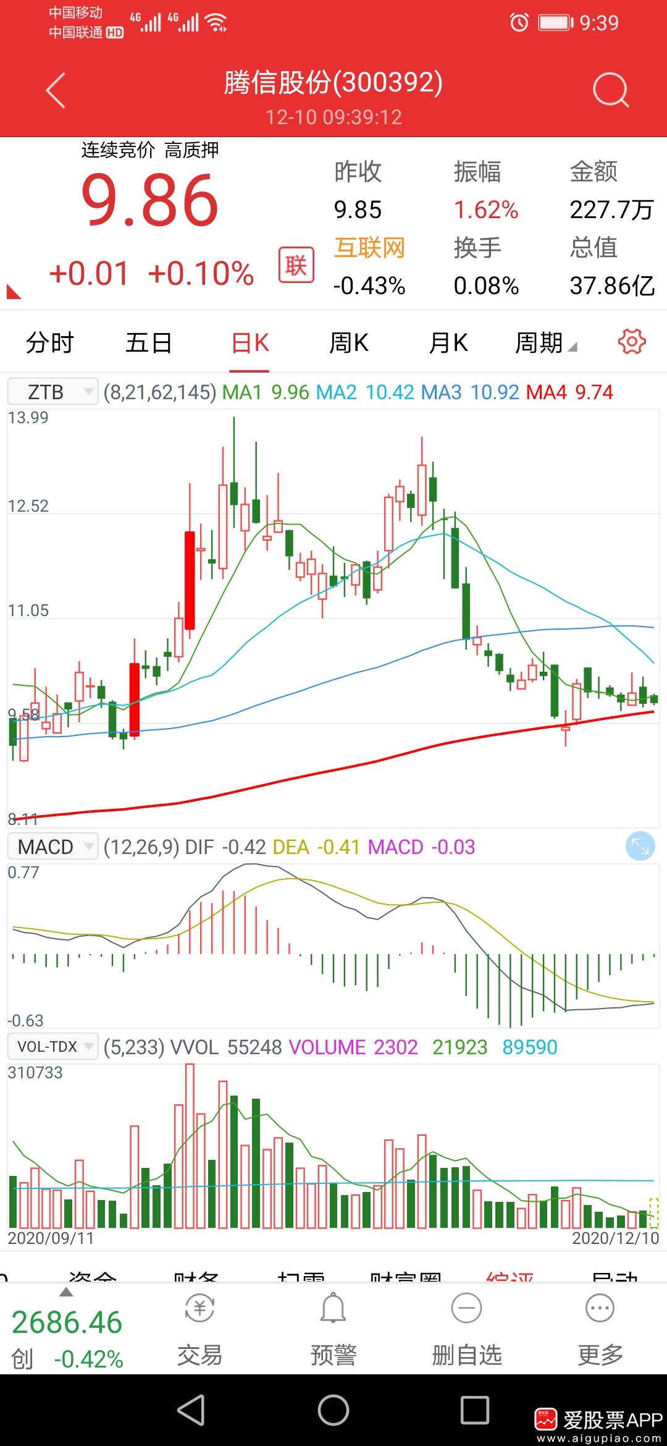Open 互联网 sector link

(369, 248)
